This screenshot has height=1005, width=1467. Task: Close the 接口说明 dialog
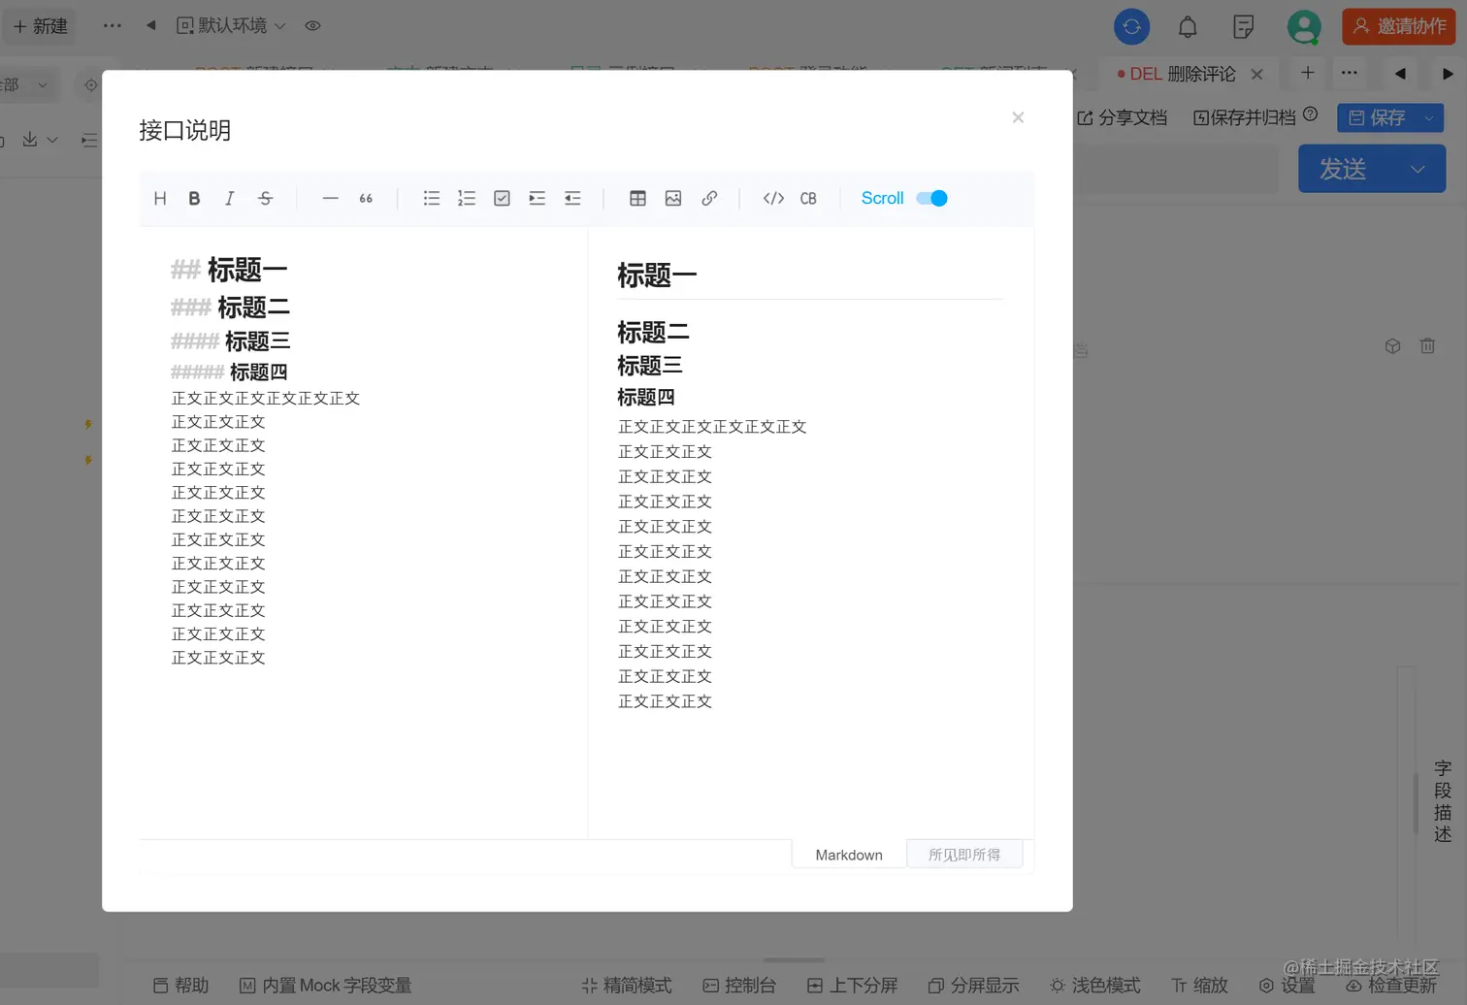point(1018,117)
